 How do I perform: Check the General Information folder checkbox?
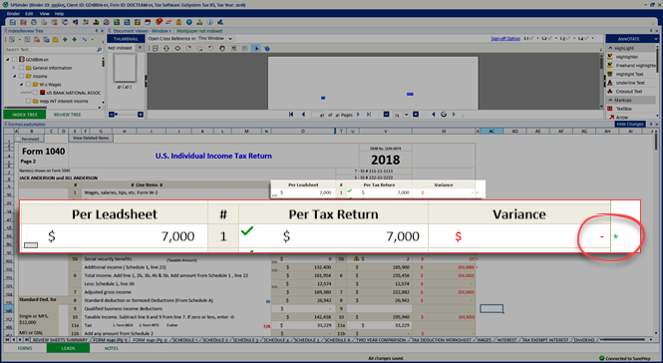[x=21, y=68]
